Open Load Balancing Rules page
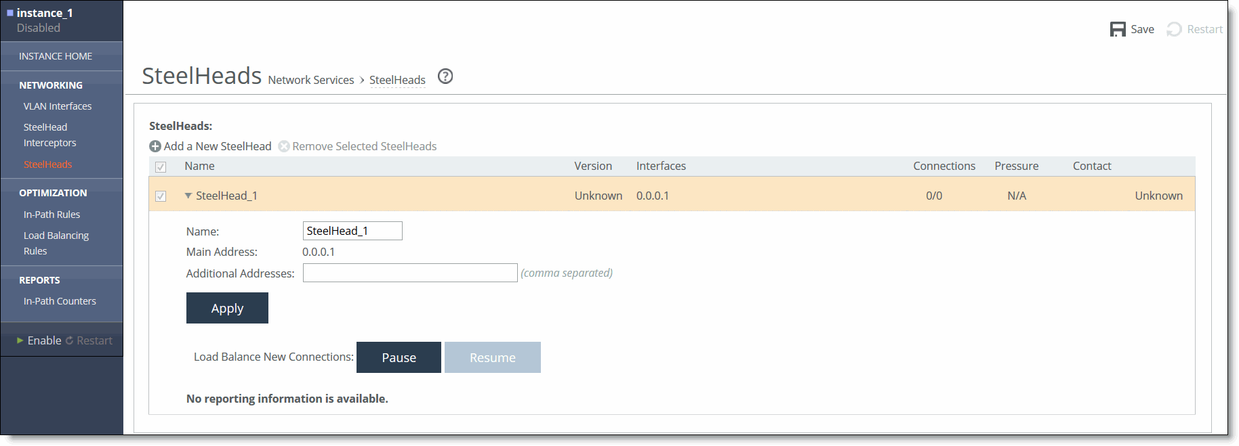This screenshot has width=1239, height=446. 56,243
